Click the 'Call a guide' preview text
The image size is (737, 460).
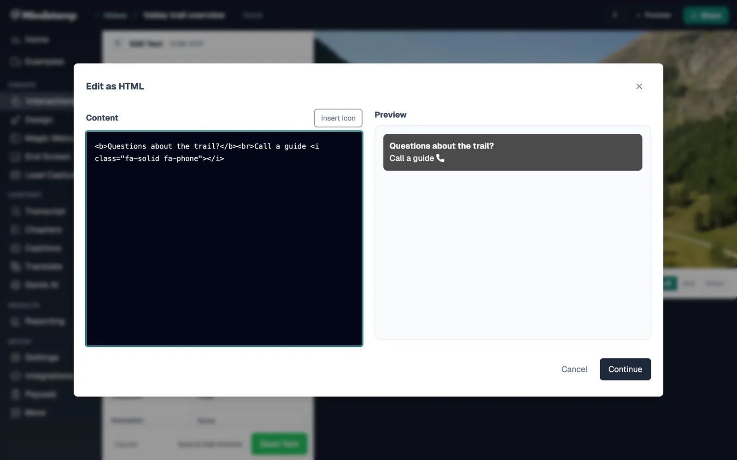412,158
